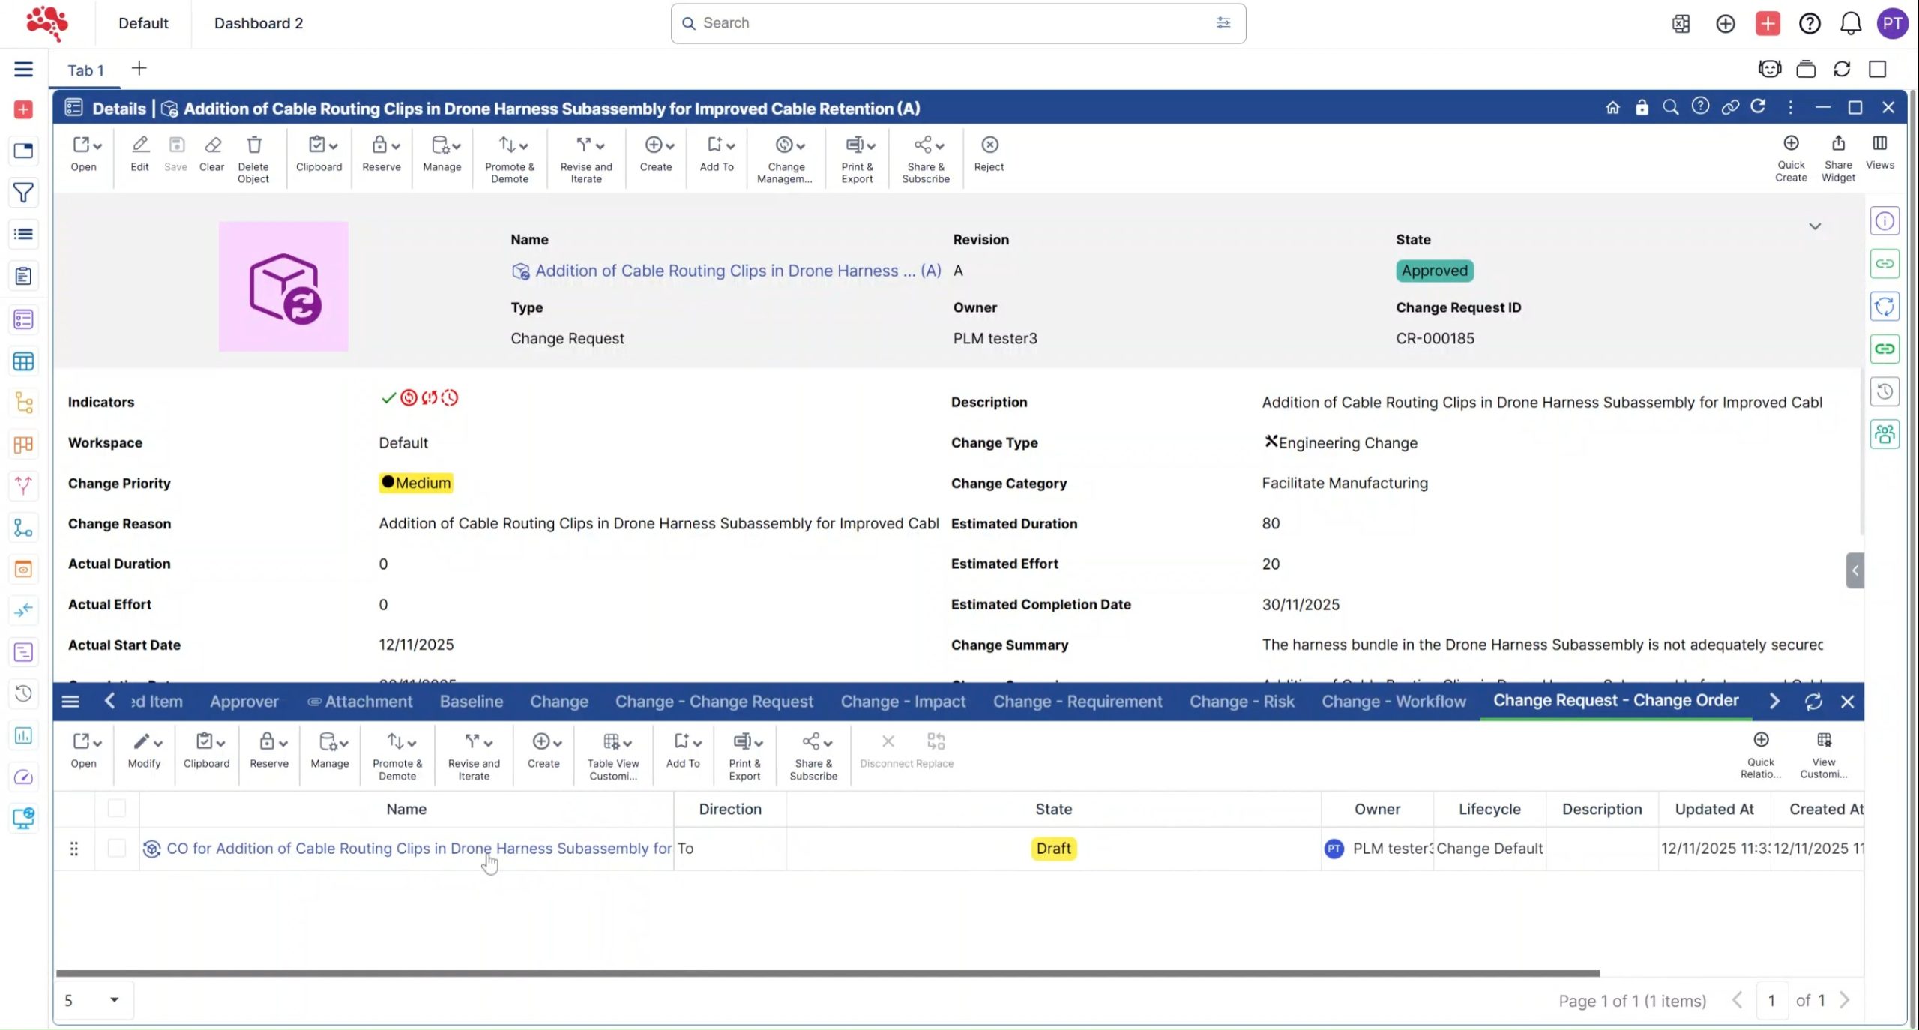This screenshot has height=1030, width=1919.
Task: Click the horizontal scrollbar below the table
Action: (x=825, y=973)
